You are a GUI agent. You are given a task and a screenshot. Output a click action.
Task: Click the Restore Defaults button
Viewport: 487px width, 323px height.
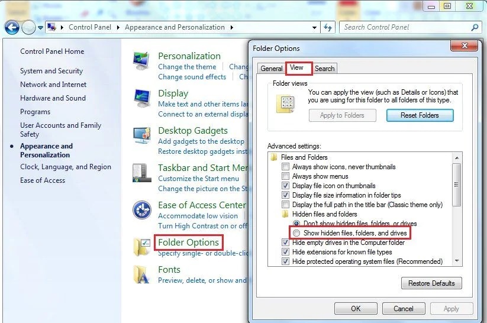431,283
